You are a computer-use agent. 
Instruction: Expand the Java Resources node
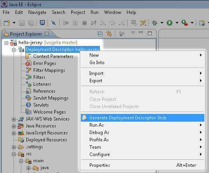[14, 126]
